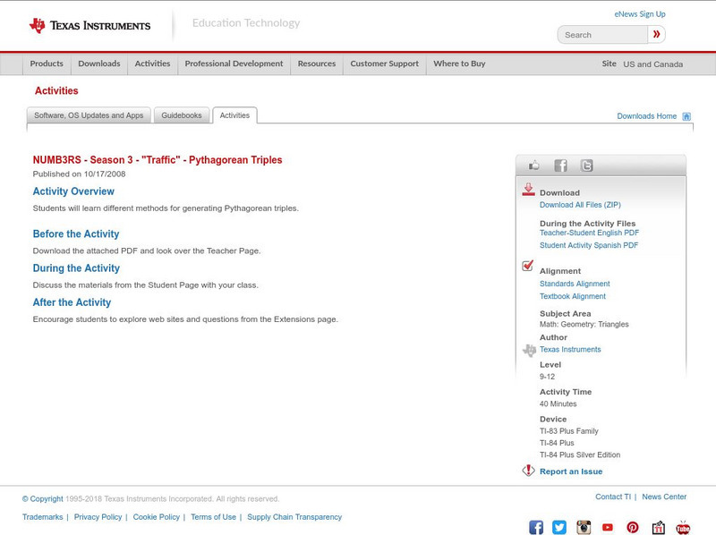
Task: Open the Standards Alignment link
Action: pos(575,284)
